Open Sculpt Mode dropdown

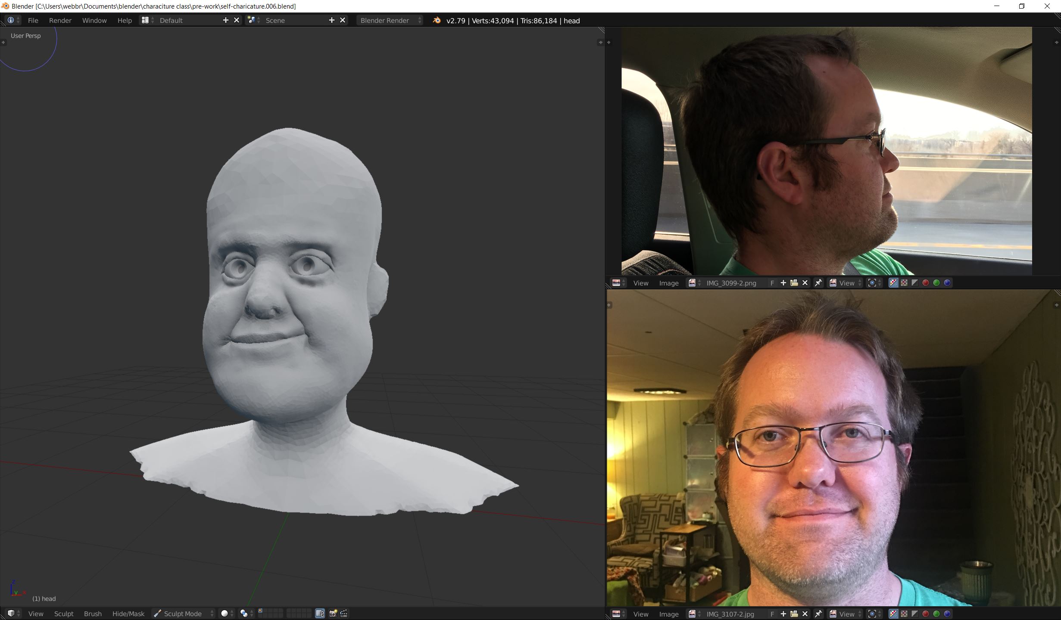point(184,614)
